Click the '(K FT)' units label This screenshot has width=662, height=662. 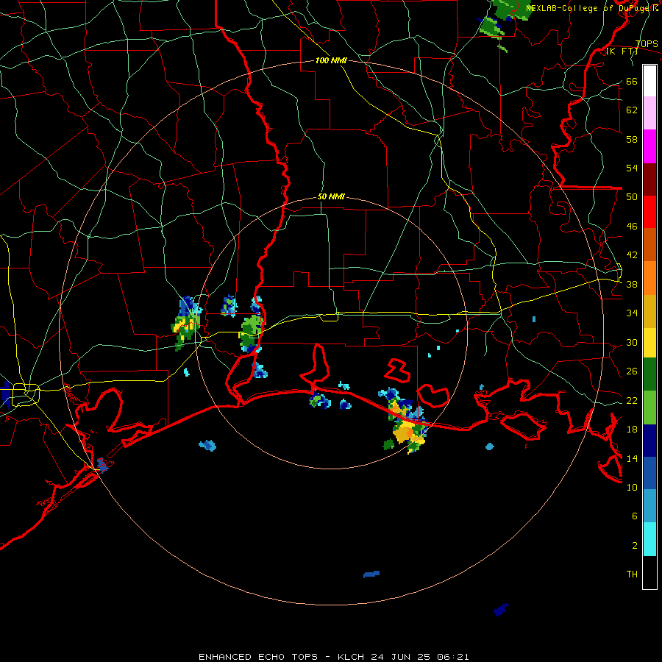(622, 51)
